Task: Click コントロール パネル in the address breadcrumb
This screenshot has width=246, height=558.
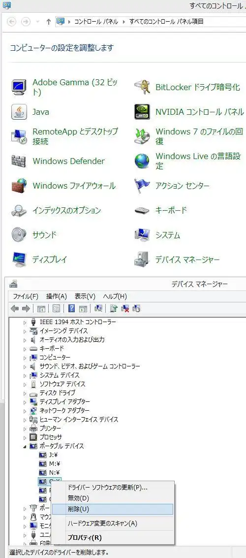Action: click(x=96, y=22)
